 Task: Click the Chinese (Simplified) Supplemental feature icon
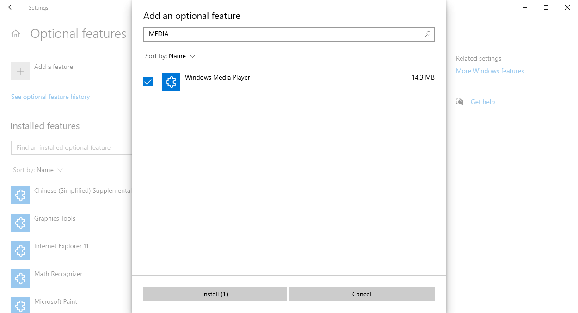point(20,195)
